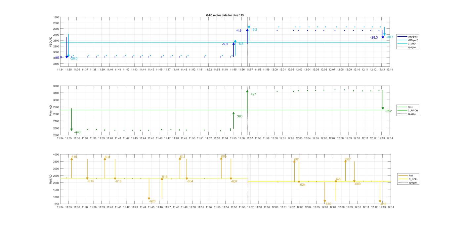Click the "605" roll data label
463x229 pixels.
[x=224, y=156]
